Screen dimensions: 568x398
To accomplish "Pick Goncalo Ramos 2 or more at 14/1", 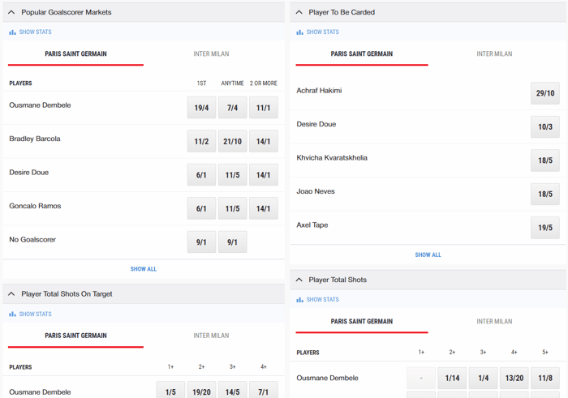I will click(264, 208).
